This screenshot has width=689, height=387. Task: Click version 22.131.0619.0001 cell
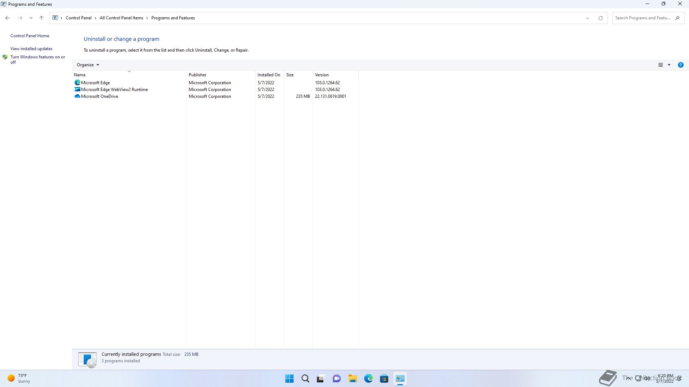click(x=331, y=96)
